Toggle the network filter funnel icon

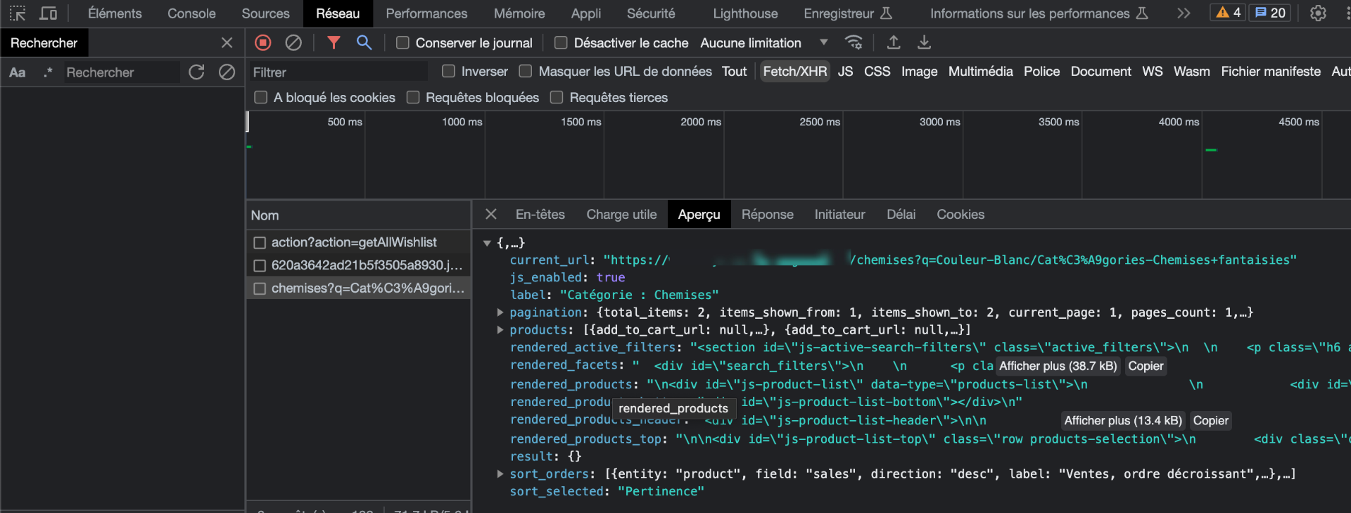point(334,43)
